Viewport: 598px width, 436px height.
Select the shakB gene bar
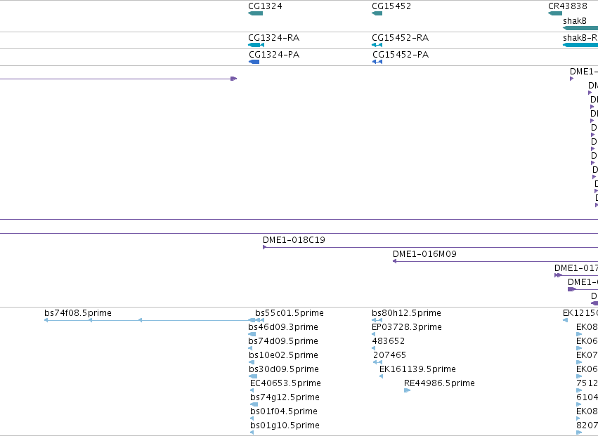[580, 28]
